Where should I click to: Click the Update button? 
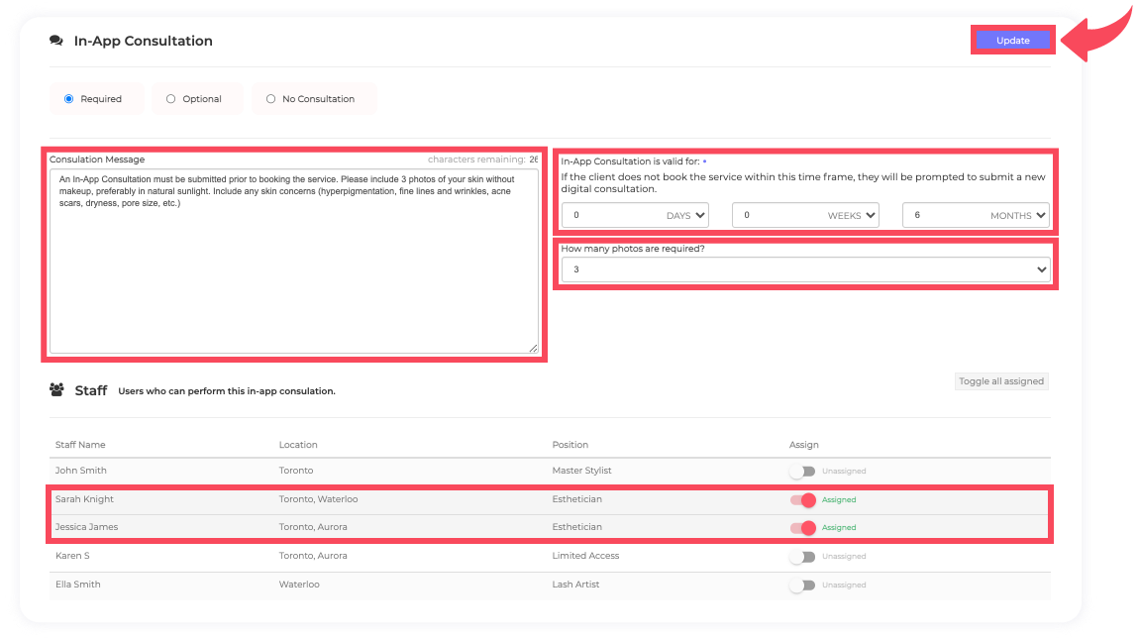(x=1012, y=41)
